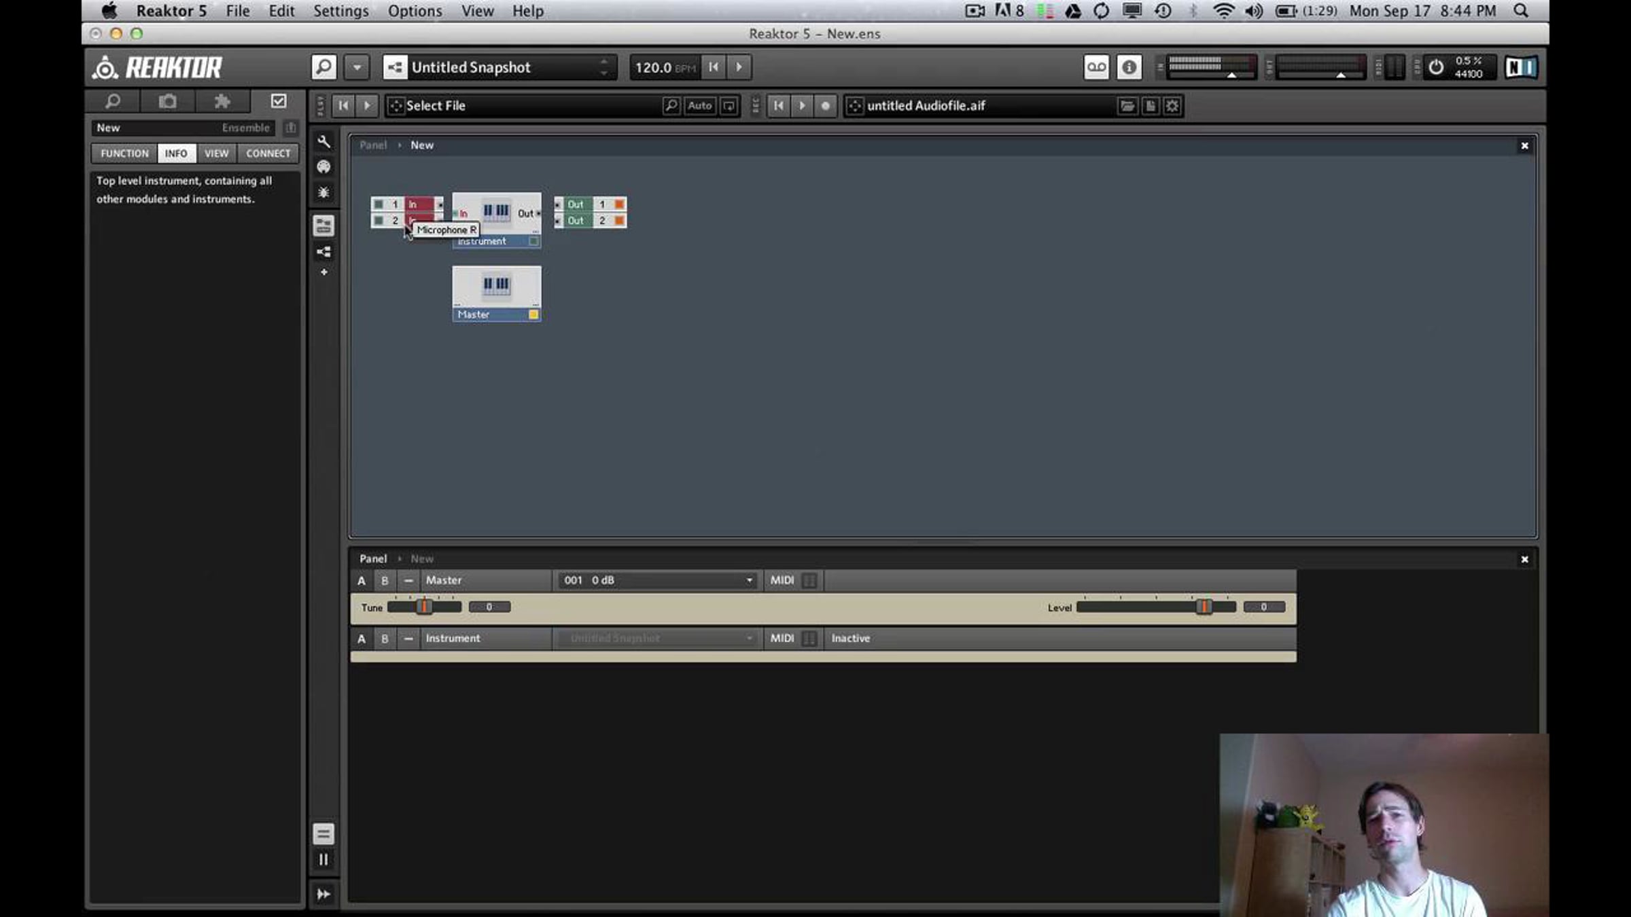Toggle Master instrument B view button
The image size is (1631, 917).
[x=385, y=581]
